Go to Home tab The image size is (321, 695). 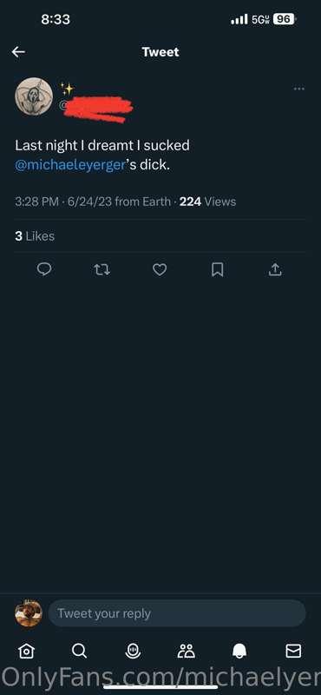click(x=26, y=651)
